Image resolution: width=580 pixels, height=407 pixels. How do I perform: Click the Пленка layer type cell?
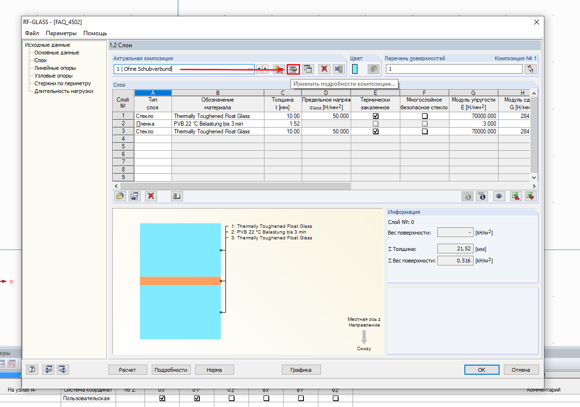[153, 124]
